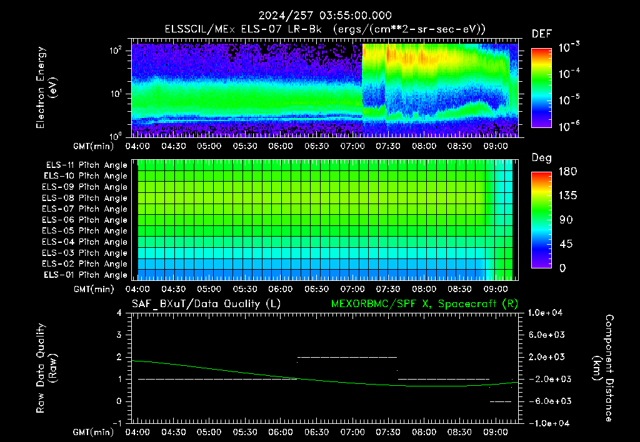The height and width of the screenshot is (442, 640).
Task: Click the DEF color bar legend
Action: point(541,87)
